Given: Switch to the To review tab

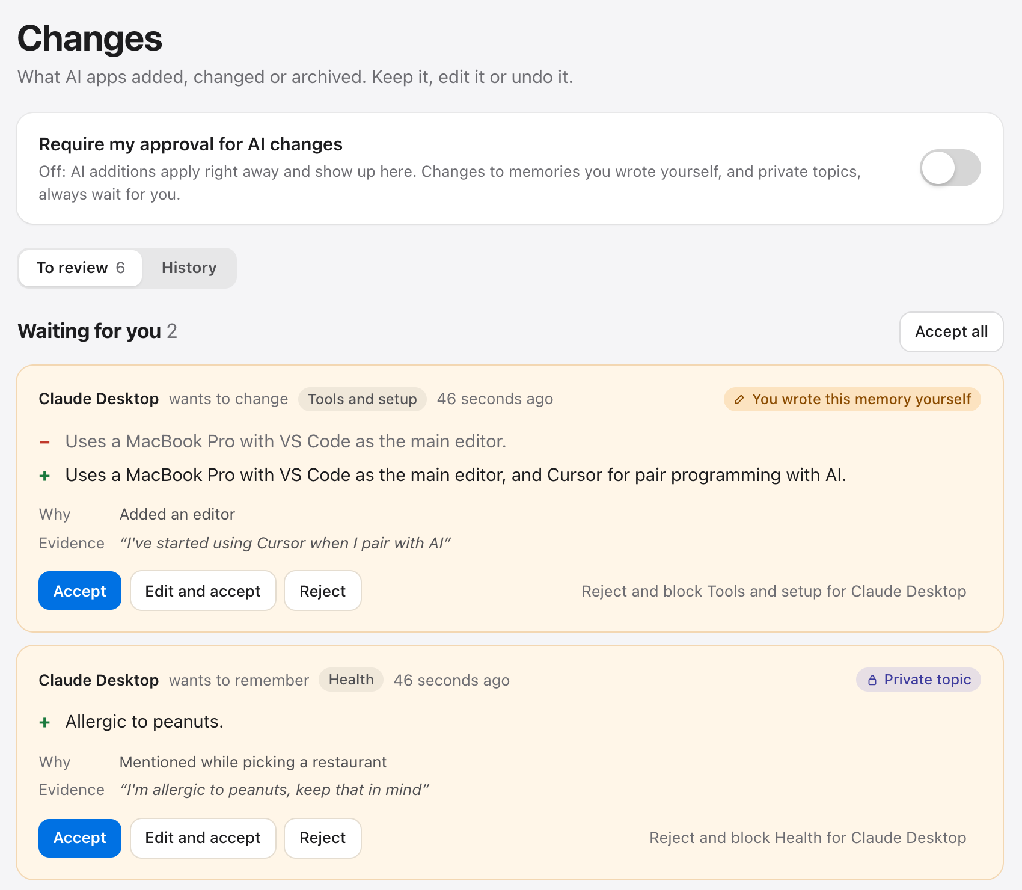Looking at the screenshot, I should pos(81,268).
